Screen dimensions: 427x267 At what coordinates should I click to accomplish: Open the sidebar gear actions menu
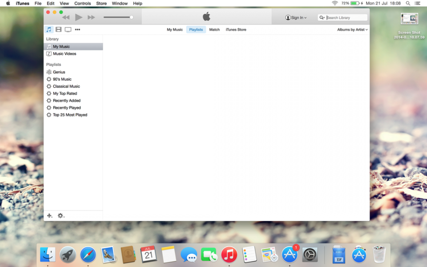coord(61,216)
